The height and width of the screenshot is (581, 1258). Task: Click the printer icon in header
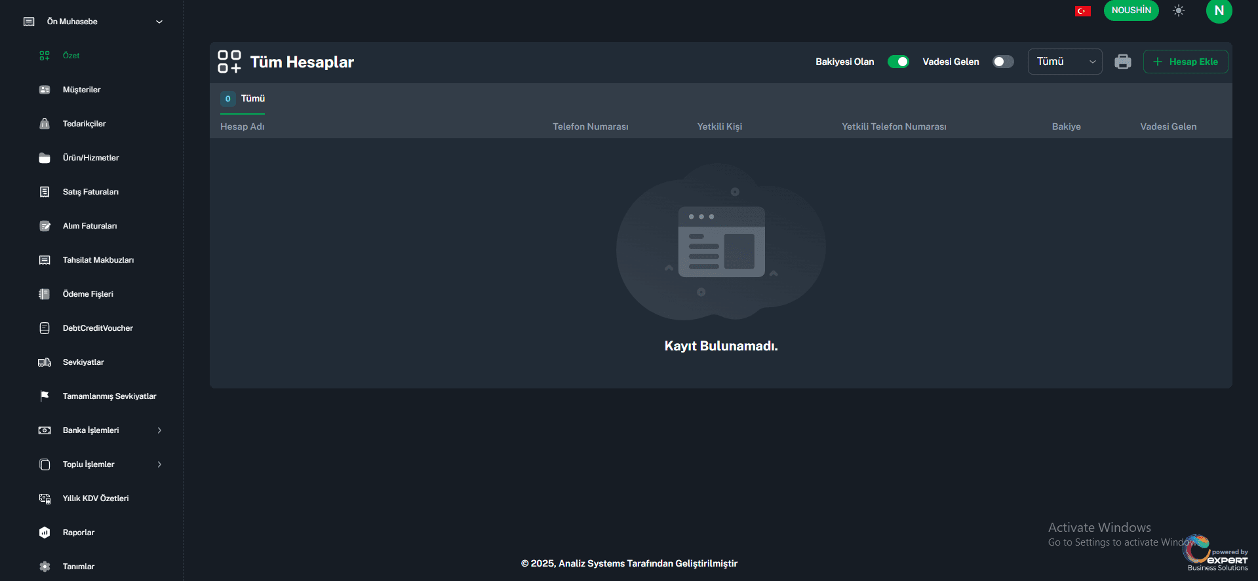click(x=1122, y=62)
